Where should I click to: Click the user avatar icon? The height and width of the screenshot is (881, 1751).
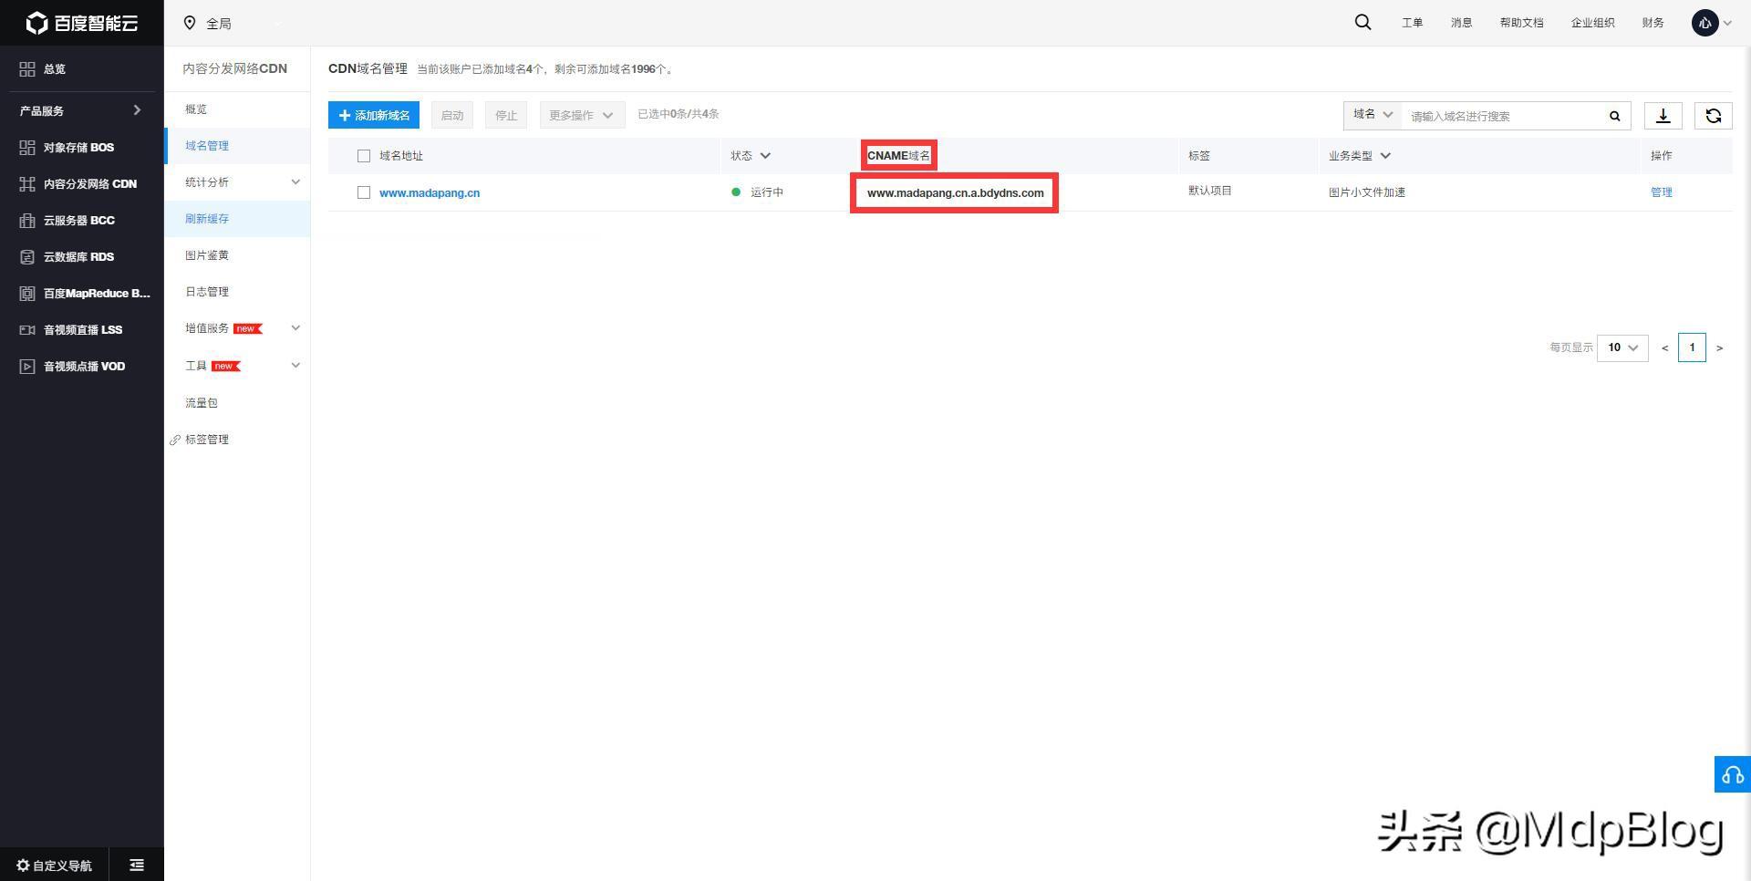pyautogui.click(x=1704, y=23)
